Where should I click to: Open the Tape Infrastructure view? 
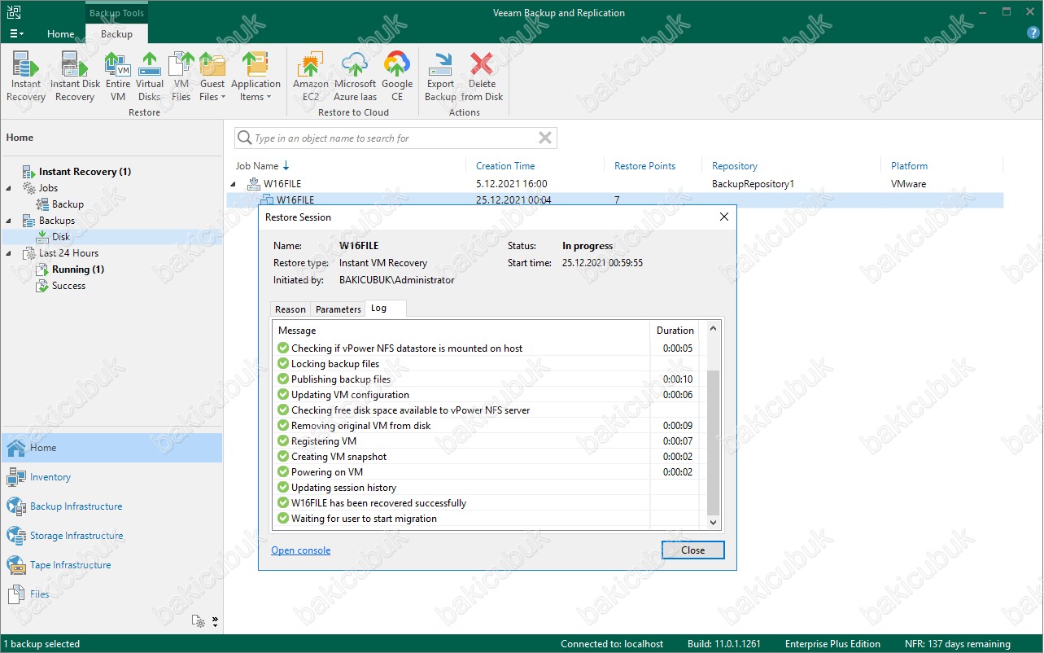pos(111,565)
